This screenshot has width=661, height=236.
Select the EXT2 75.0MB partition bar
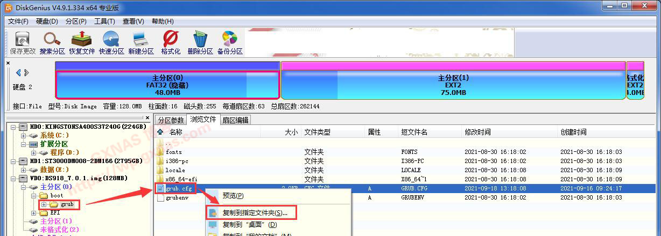[453, 85]
